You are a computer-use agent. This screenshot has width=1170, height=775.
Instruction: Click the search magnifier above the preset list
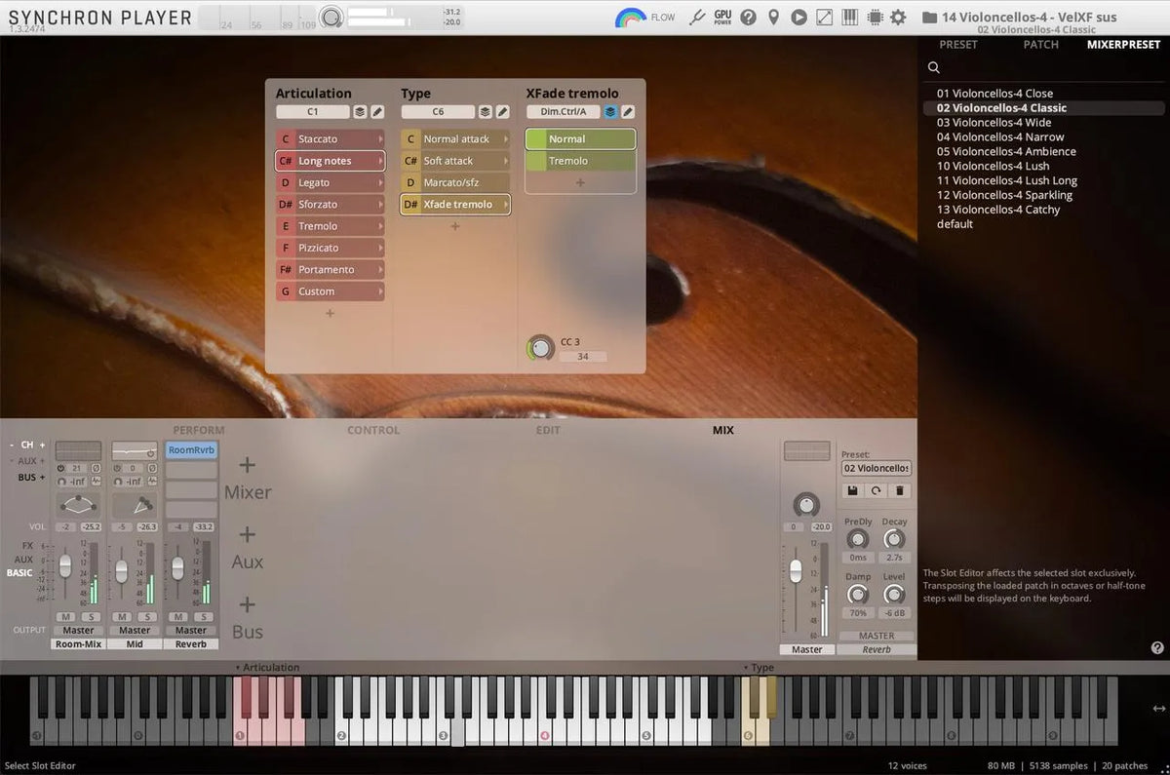pos(933,67)
